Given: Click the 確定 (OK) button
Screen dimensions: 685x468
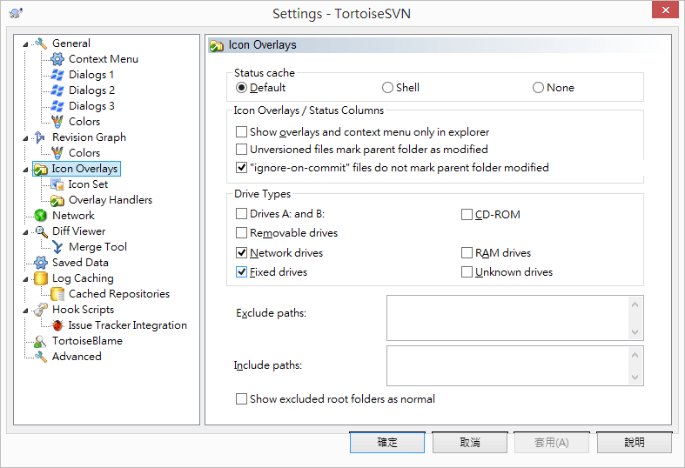Looking at the screenshot, I should pyautogui.click(x=387, y=443).
